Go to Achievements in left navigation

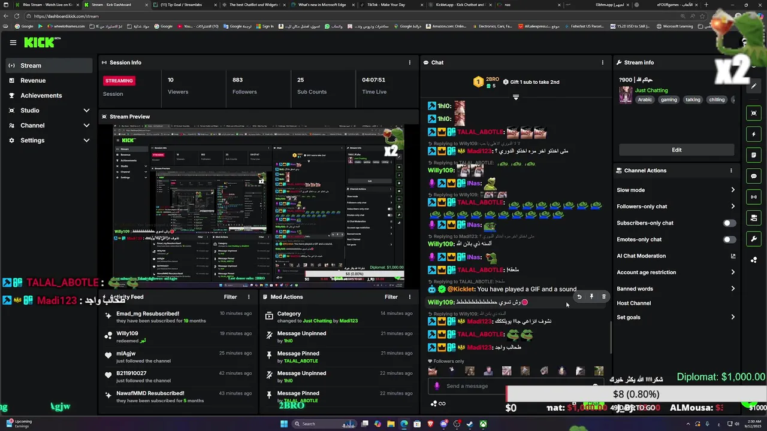click(x=49, y=96)
